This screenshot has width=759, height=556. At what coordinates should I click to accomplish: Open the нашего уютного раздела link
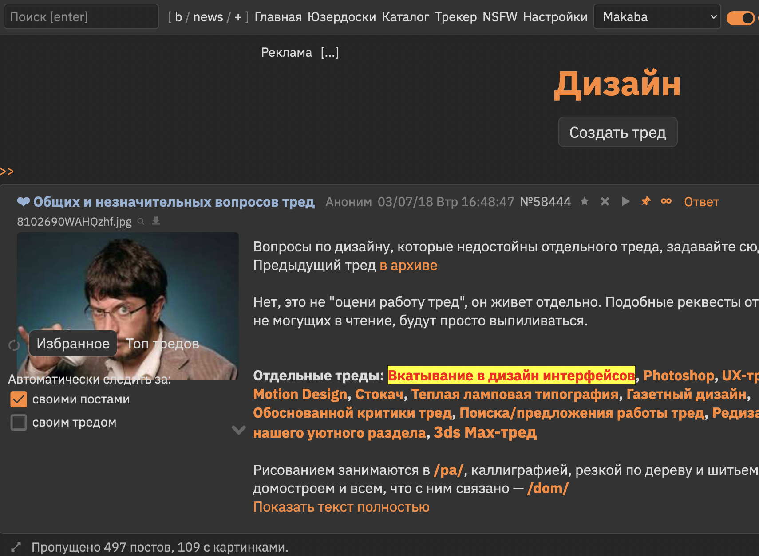coord(340,432)
